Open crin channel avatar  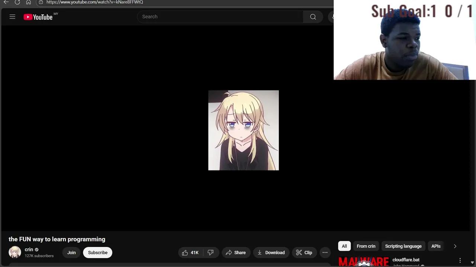[15, 252]
